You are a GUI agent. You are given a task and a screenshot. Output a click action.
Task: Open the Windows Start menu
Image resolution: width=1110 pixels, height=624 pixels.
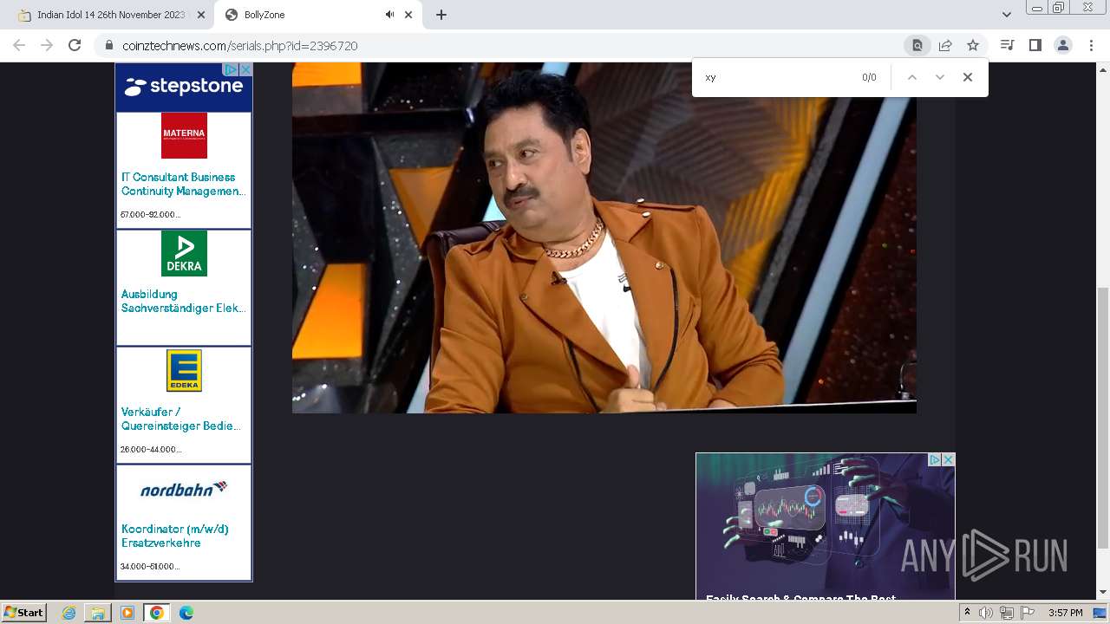pos(24,613)
